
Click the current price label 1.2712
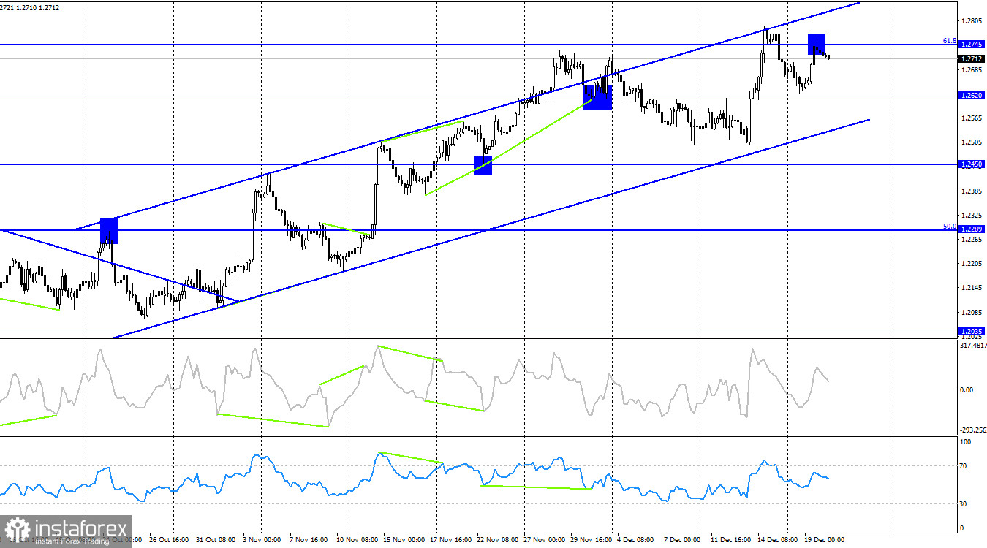(972, 58)
